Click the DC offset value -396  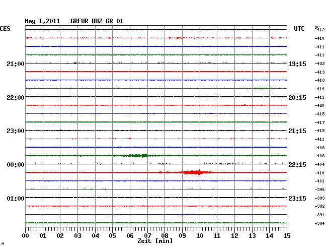[319, 190]
